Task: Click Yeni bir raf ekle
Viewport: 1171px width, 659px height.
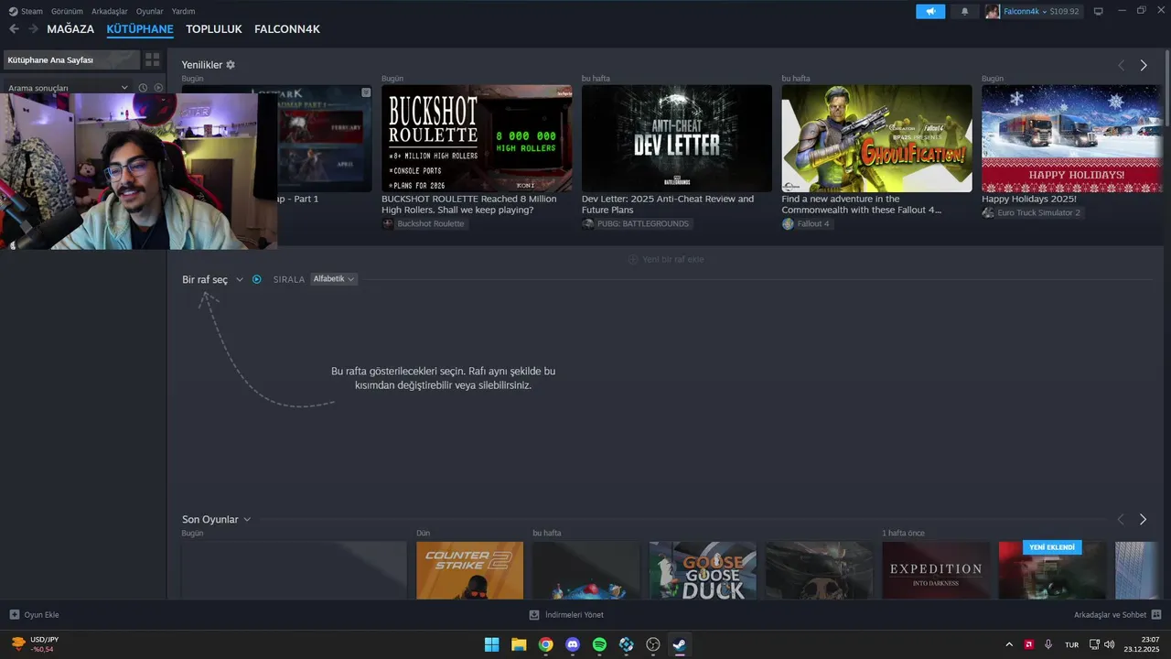Action: (x=665, y=259)
